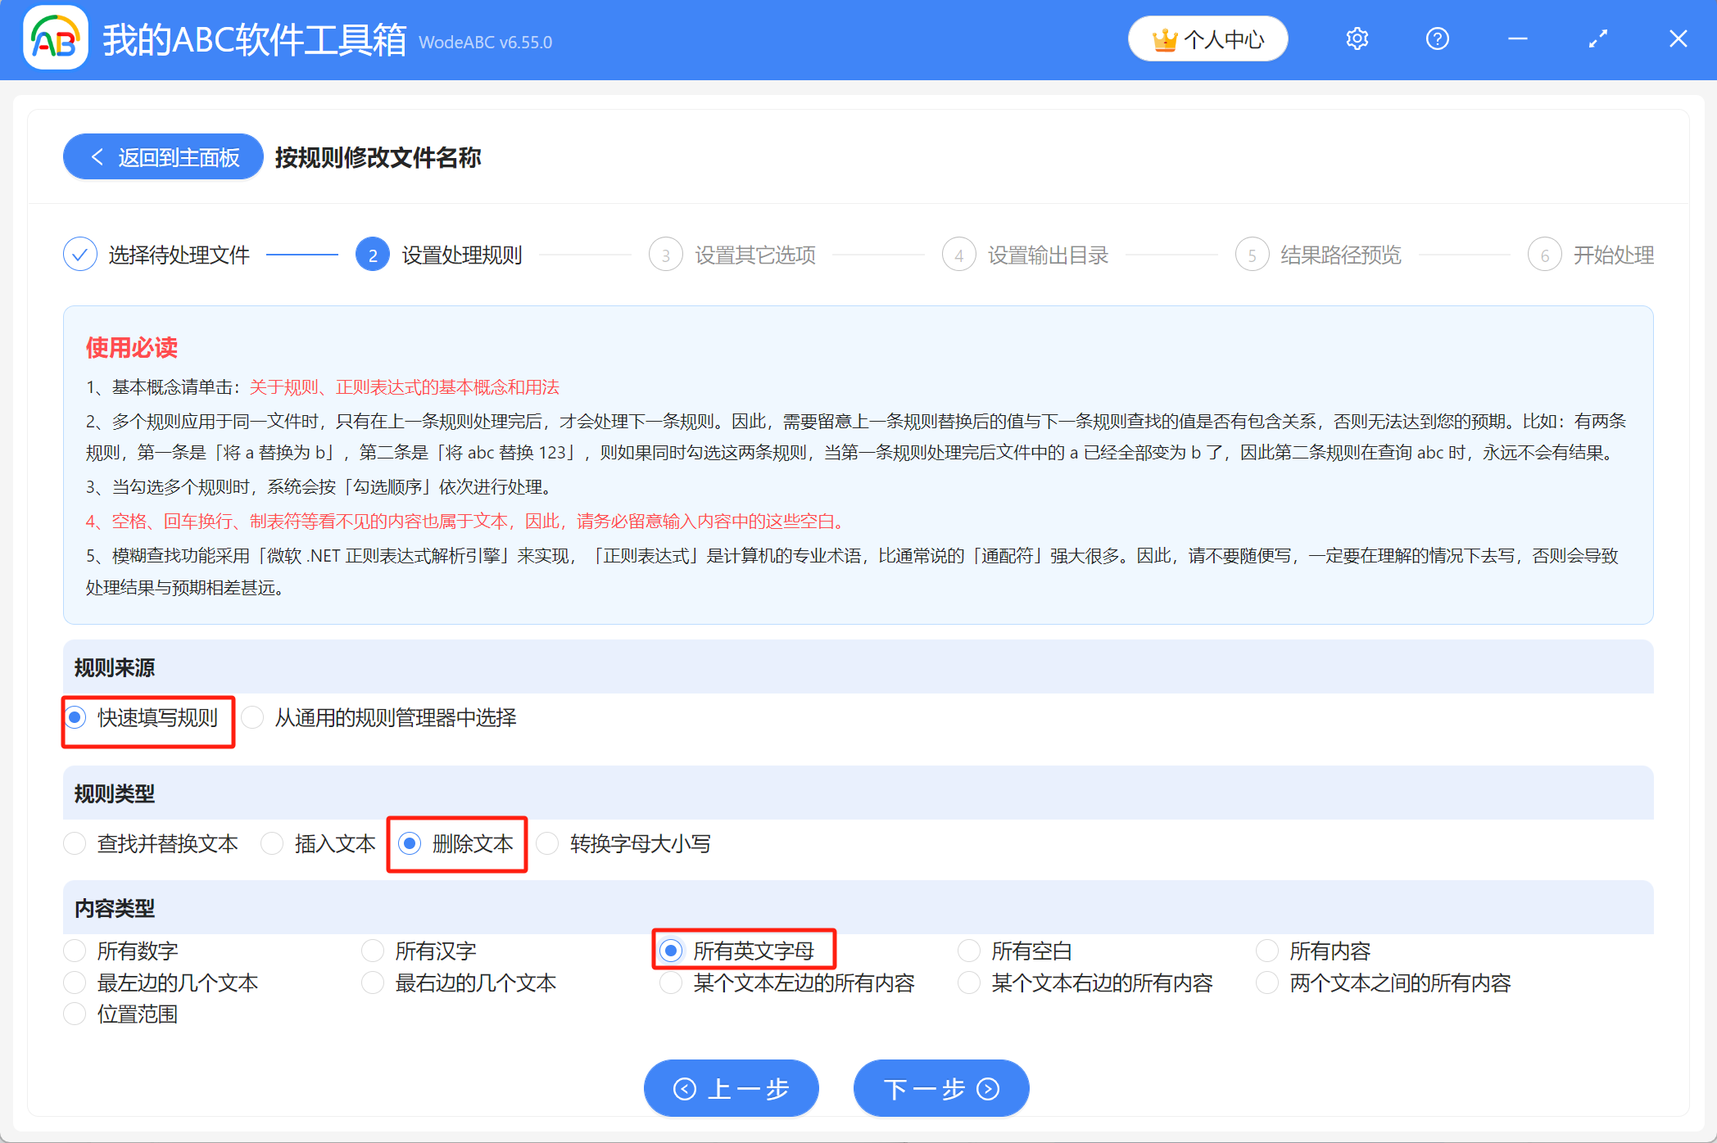
Task: Switch to 设置处理规则 step
Action: tap(373, 254)
